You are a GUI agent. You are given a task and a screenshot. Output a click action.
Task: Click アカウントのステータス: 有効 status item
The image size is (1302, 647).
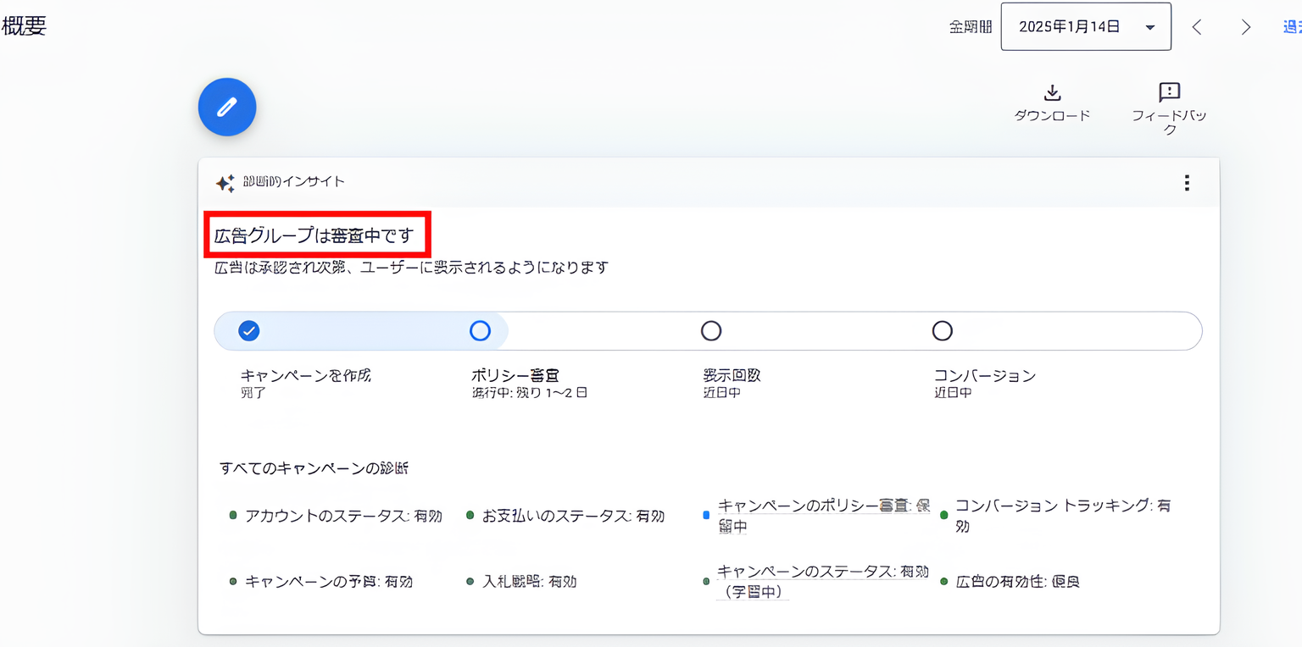coord(339,516)
